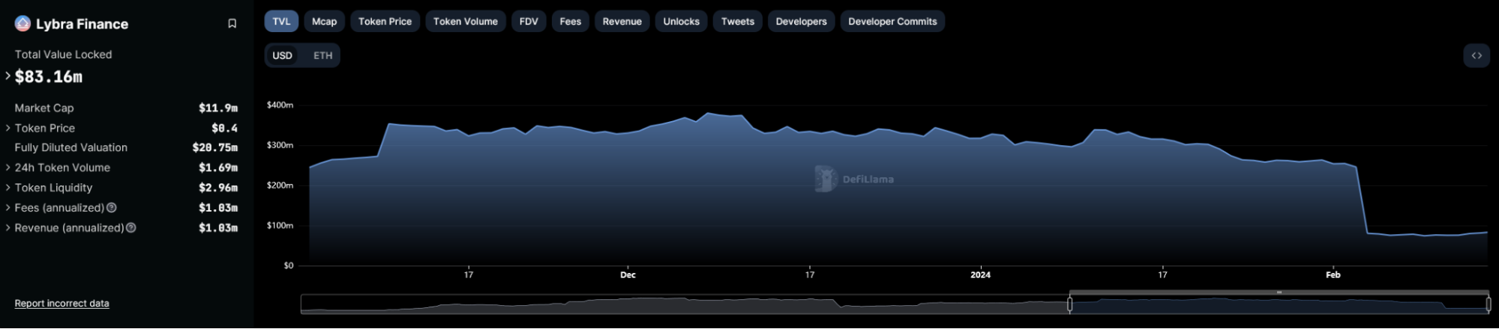Click the $400m y-axis label
Screen dimensions: 1499x329
pyautogui.click(x=280, y=105)
